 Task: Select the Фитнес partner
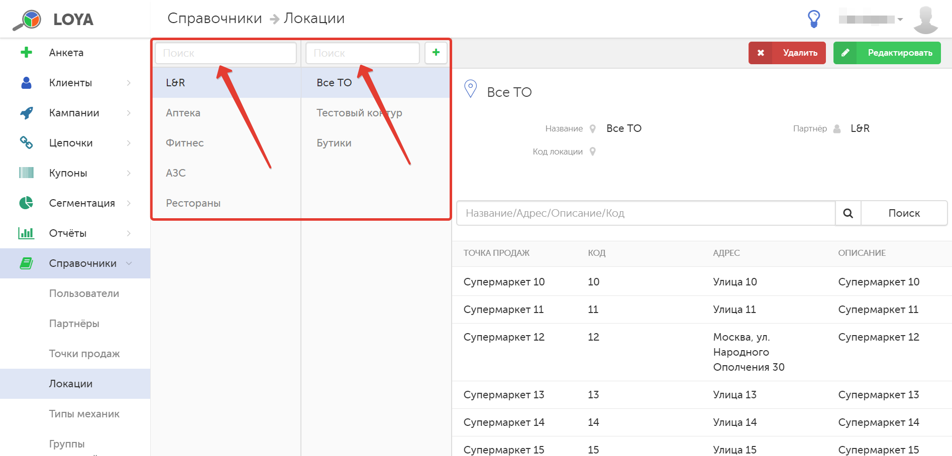227,143
